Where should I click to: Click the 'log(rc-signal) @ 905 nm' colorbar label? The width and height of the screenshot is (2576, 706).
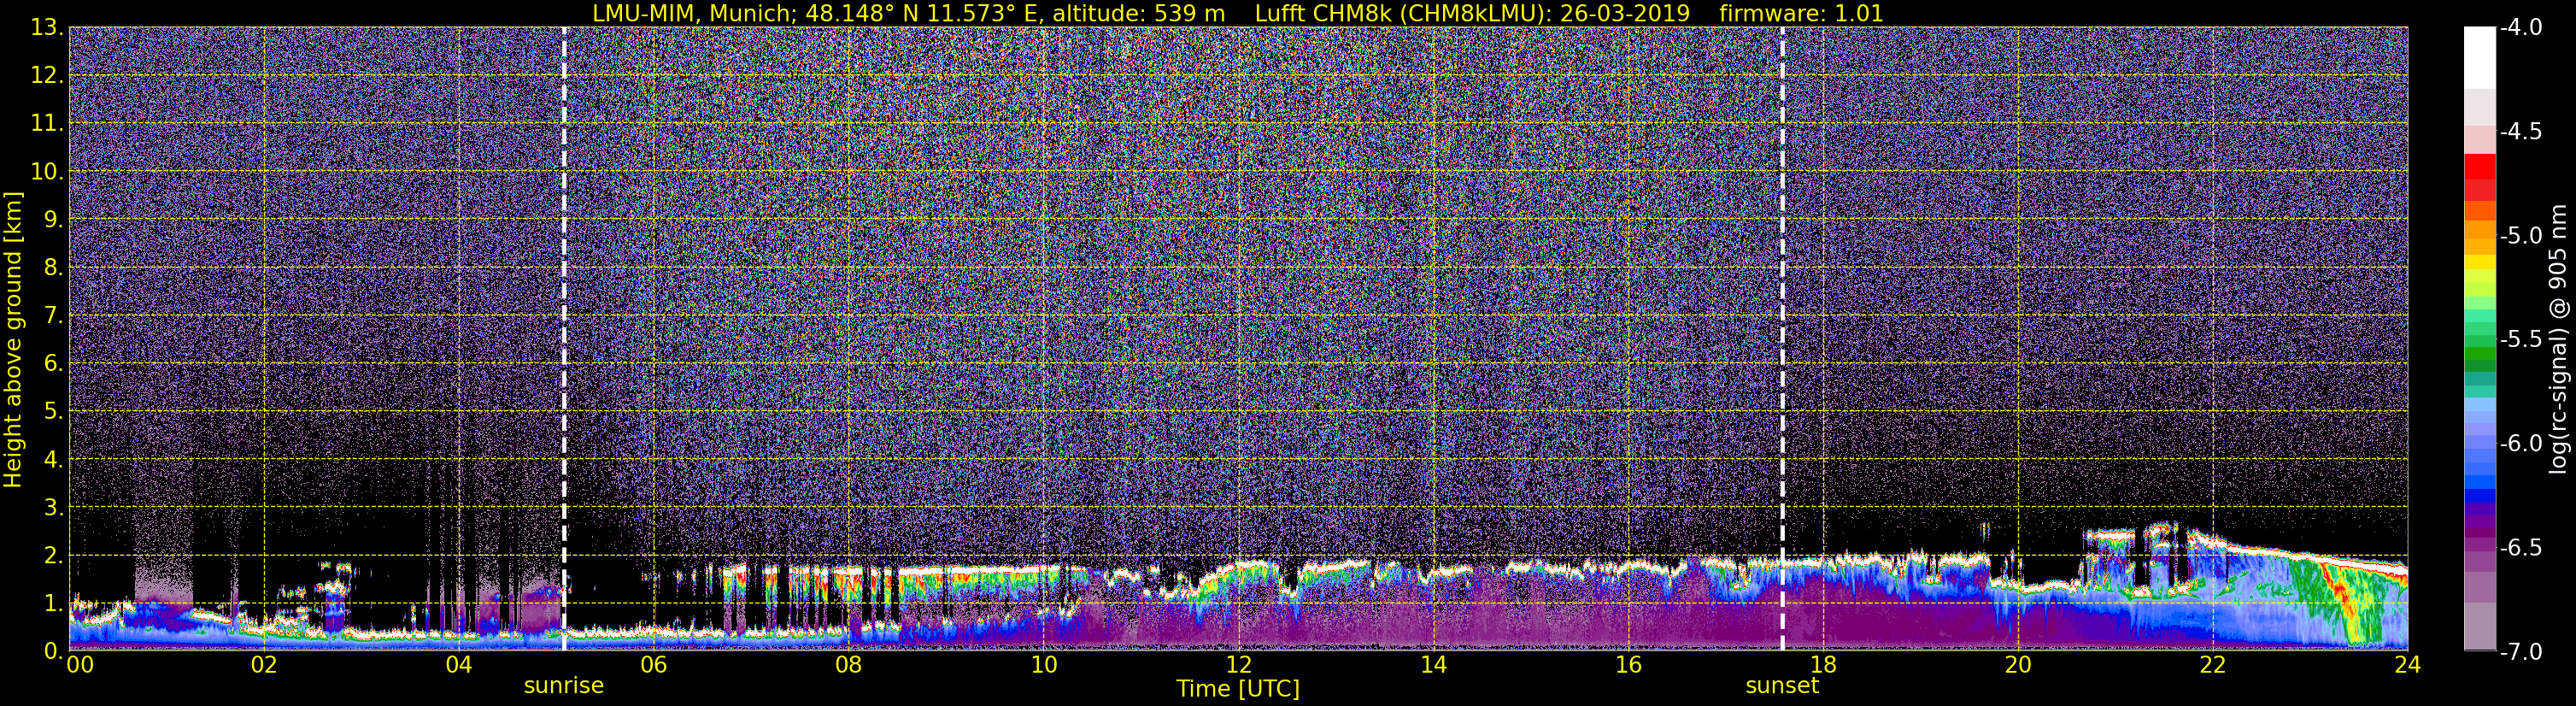pyautogui.click(x=2559, y=340)
